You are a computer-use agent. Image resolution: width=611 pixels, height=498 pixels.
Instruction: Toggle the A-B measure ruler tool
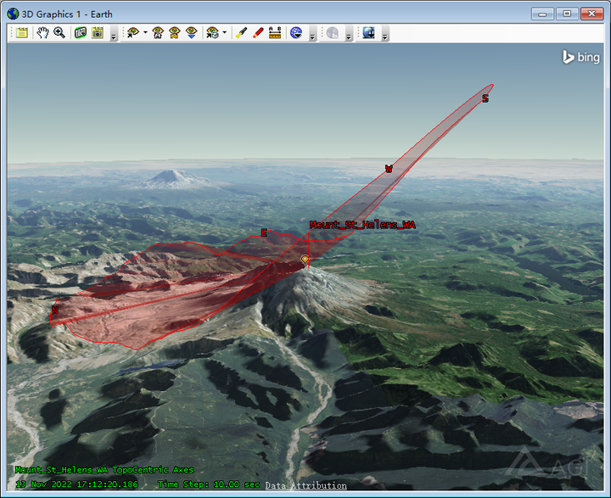[275, 33]
